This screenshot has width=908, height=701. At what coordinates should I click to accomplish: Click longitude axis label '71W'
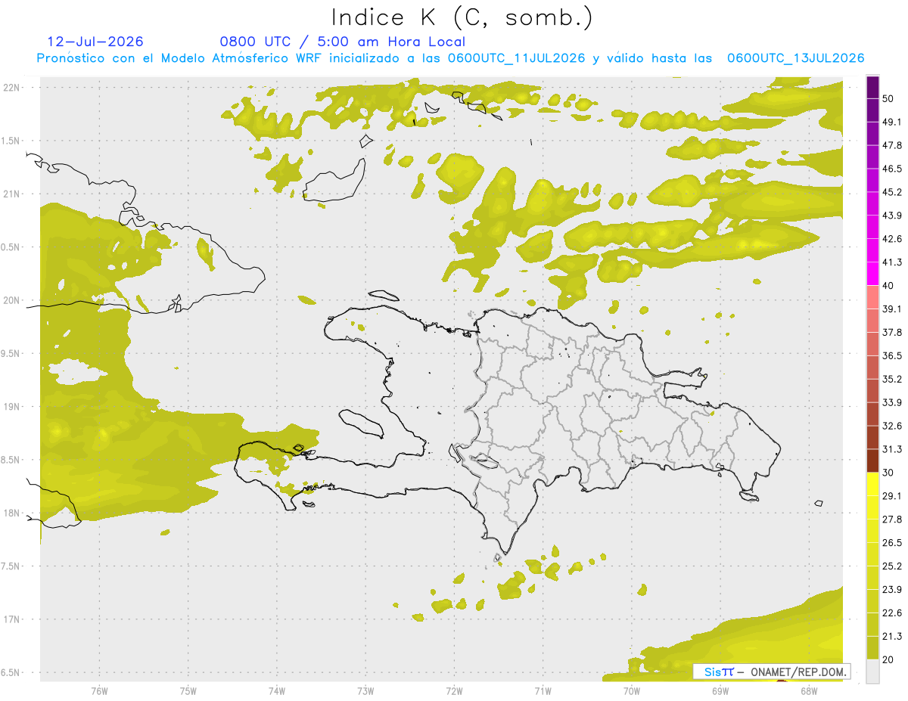click(543, 690)
